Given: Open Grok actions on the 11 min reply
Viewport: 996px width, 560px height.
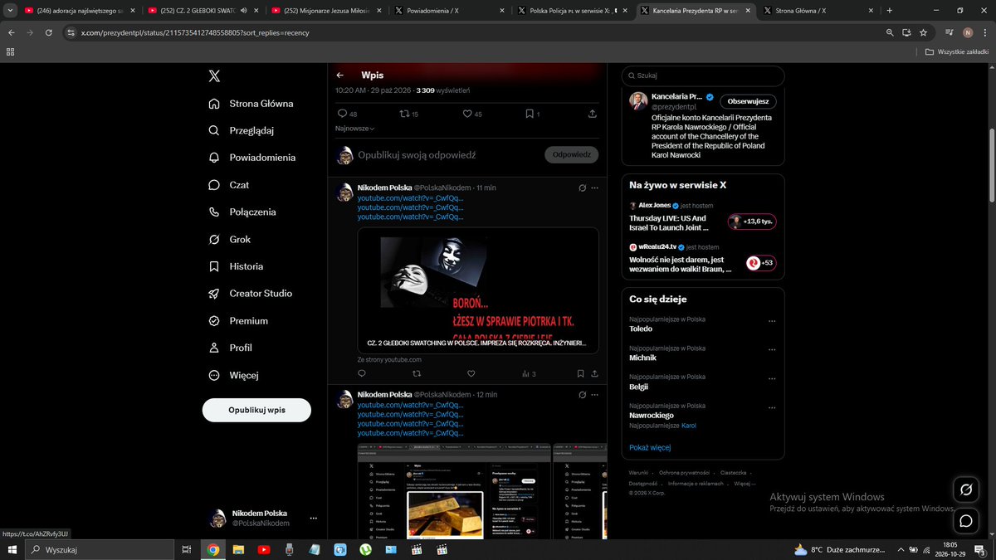Looking at the screenshot, I should click(x=583, y=187).
